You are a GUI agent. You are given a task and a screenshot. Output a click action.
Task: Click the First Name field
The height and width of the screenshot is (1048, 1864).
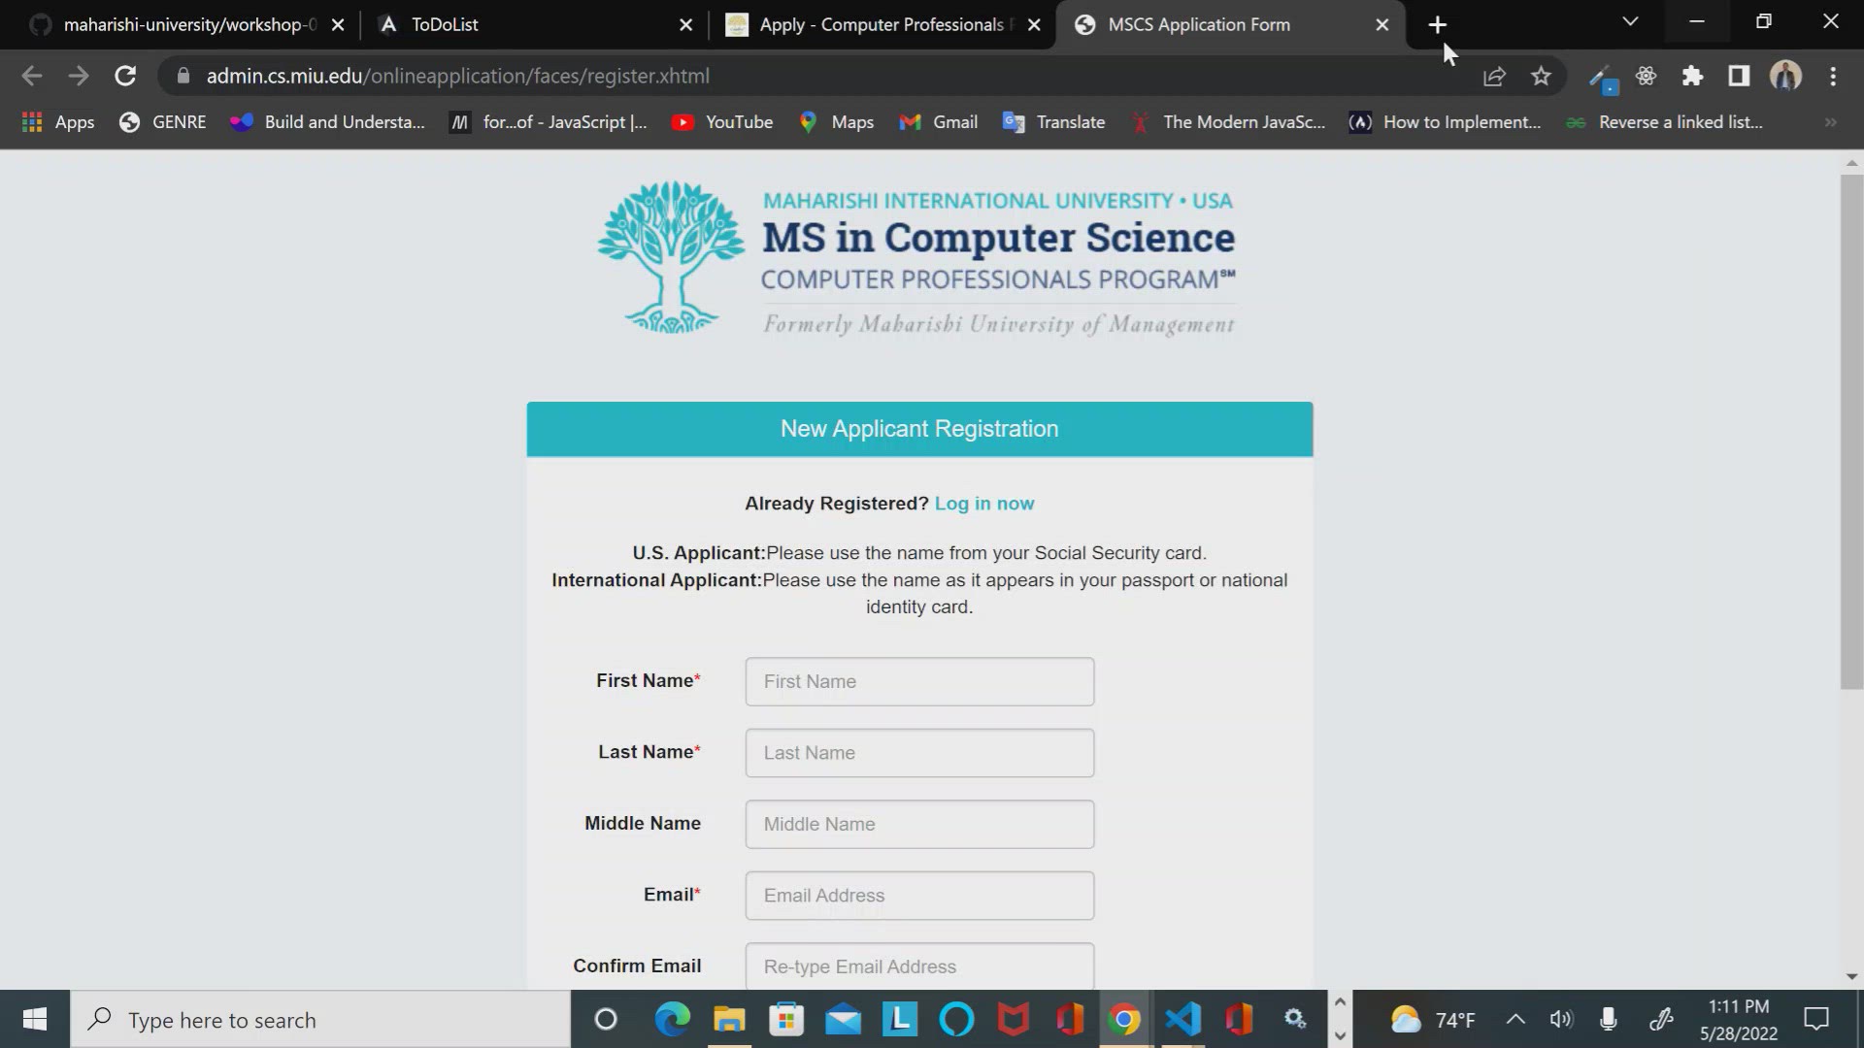(919, 681)
